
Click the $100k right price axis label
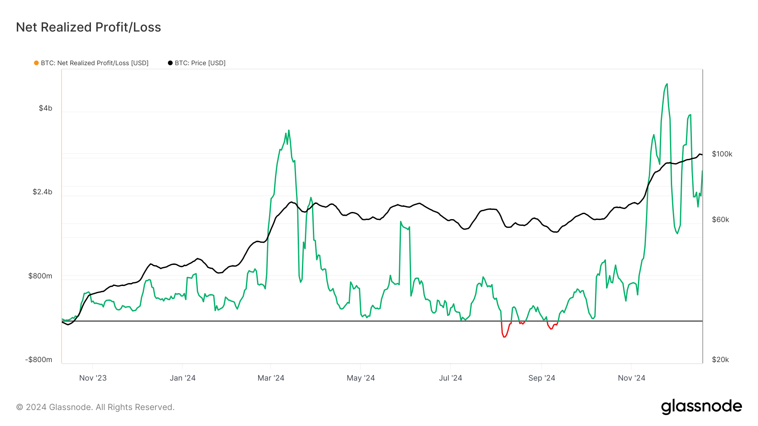tap(722, 154)
